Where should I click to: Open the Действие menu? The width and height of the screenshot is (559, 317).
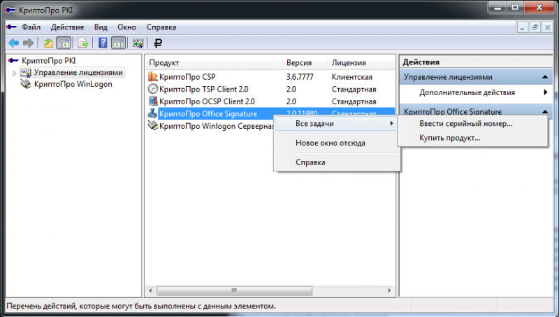[67, 27]
